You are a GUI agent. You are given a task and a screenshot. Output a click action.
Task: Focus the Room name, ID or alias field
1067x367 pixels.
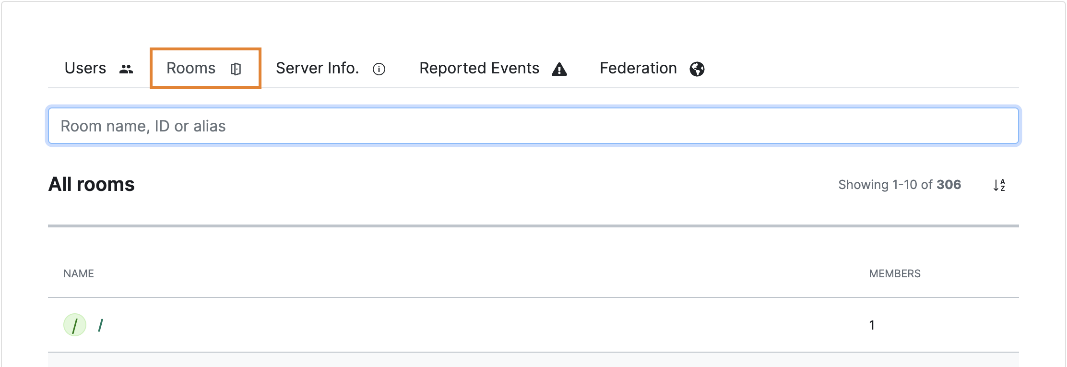533,126
